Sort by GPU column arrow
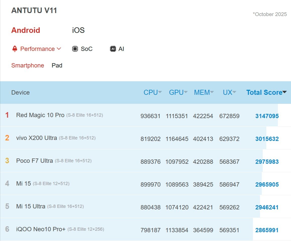This screenshot has height=241, width=291. (x=186, y=92)
